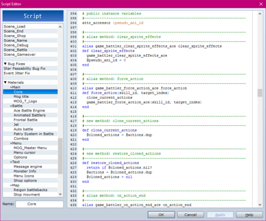Click the code editor scroll up arrow
The height and width of the screenshot is (221, 266).
tap(260, 14)
